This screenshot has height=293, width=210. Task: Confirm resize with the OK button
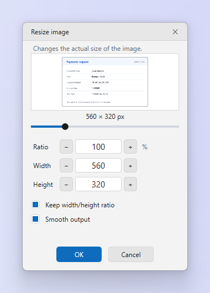pos(79,254)
